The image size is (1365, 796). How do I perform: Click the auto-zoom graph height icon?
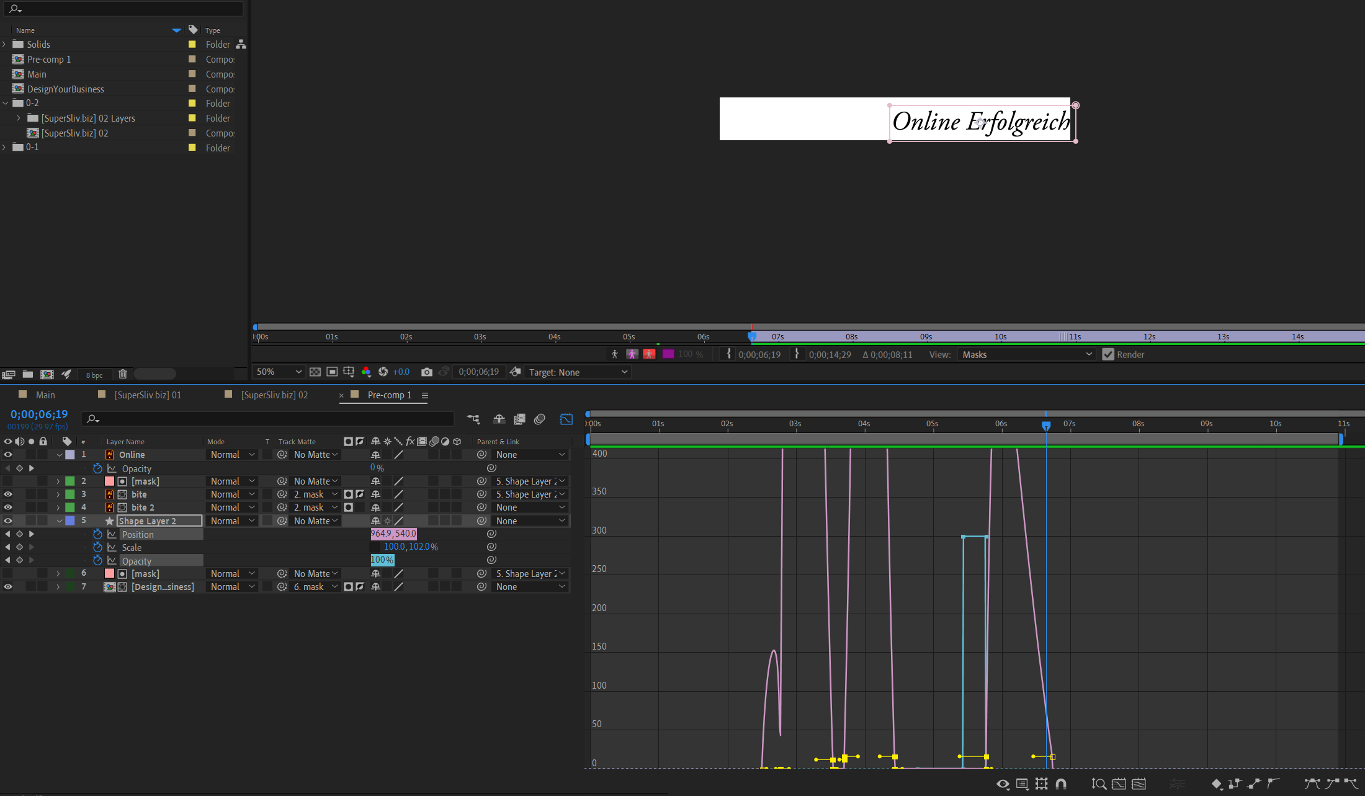1099,784
